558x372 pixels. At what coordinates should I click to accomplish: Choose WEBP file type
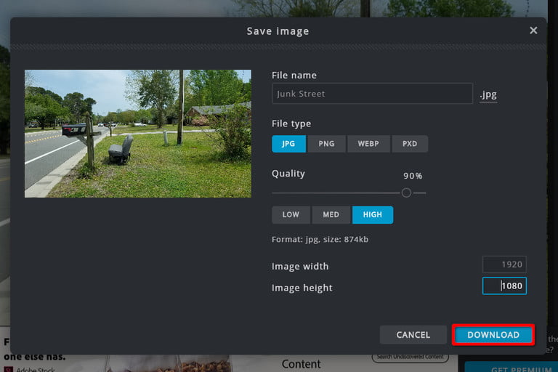point(368,144)
